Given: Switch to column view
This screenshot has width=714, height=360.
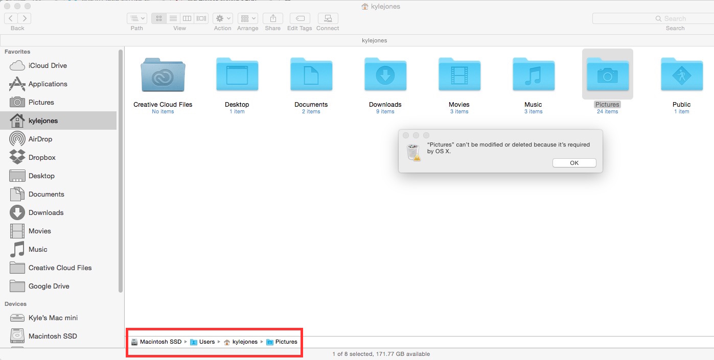Looking at the screenshot, I should [187, 18].
